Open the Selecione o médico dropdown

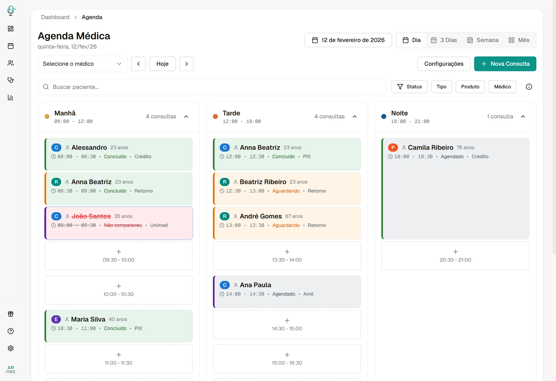pyautogui.click(x=82, y=64)
